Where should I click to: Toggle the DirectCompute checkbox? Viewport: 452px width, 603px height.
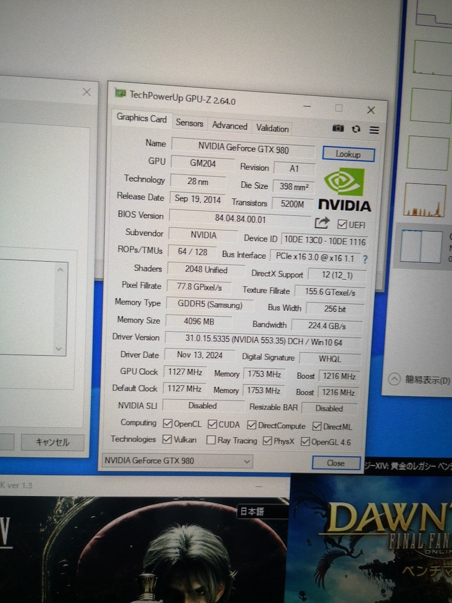252,425
